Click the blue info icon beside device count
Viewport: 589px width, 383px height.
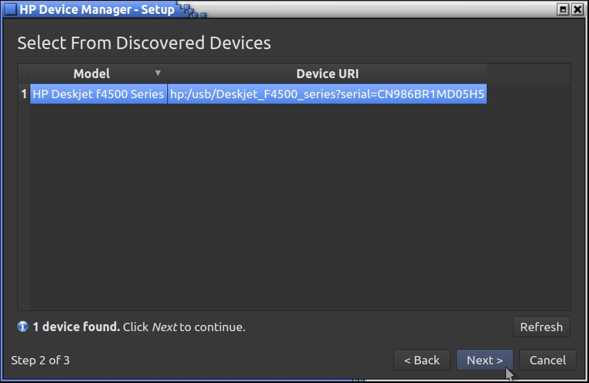23,326
